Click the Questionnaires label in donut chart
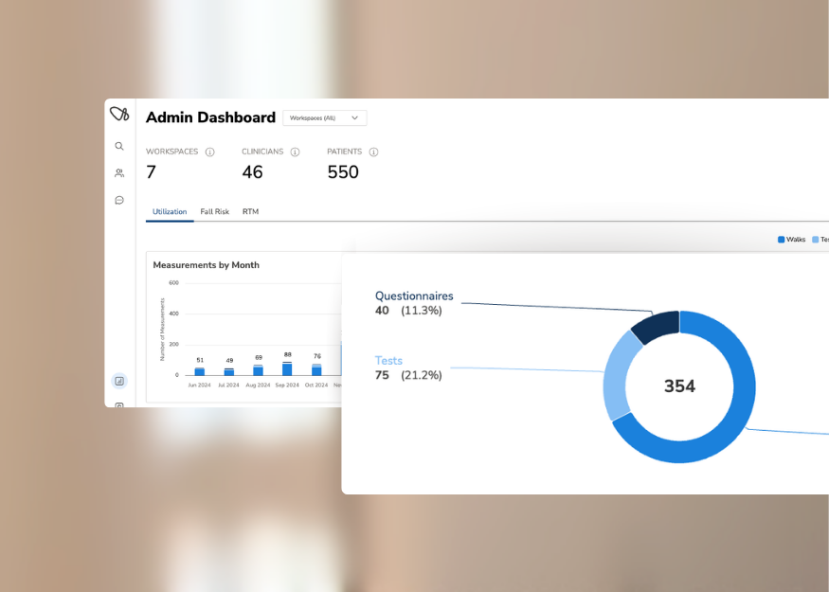Screen dimensions: 829x592 414,296
